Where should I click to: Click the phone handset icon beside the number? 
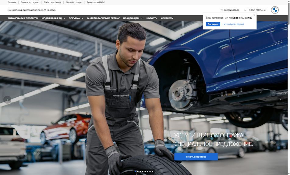pyautogui.click(x=245, y=10)
